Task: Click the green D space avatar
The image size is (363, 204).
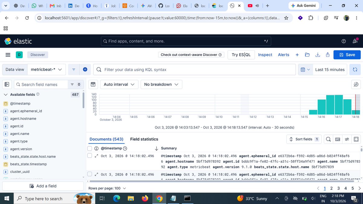Action: coord(19,55)
